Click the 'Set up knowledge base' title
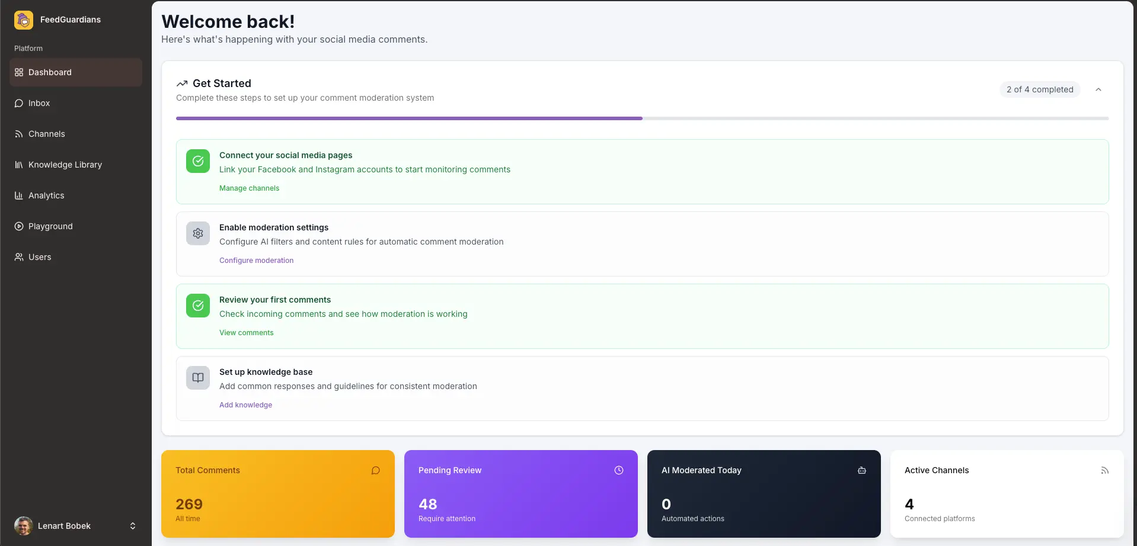The width and height of the screenshot is (1137, 546). [266, 372]
